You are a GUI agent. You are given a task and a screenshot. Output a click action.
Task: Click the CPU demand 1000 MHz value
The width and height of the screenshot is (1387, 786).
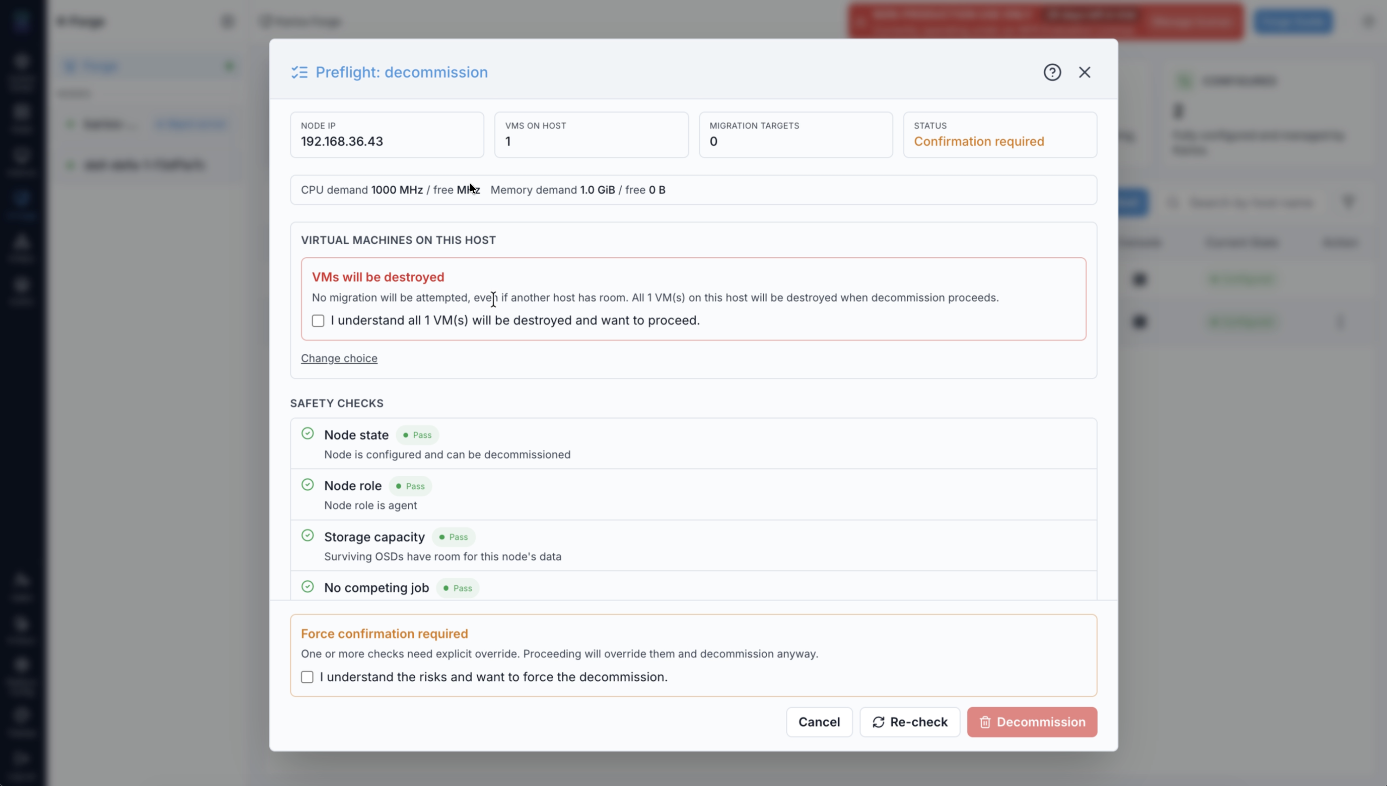(397, 190)
